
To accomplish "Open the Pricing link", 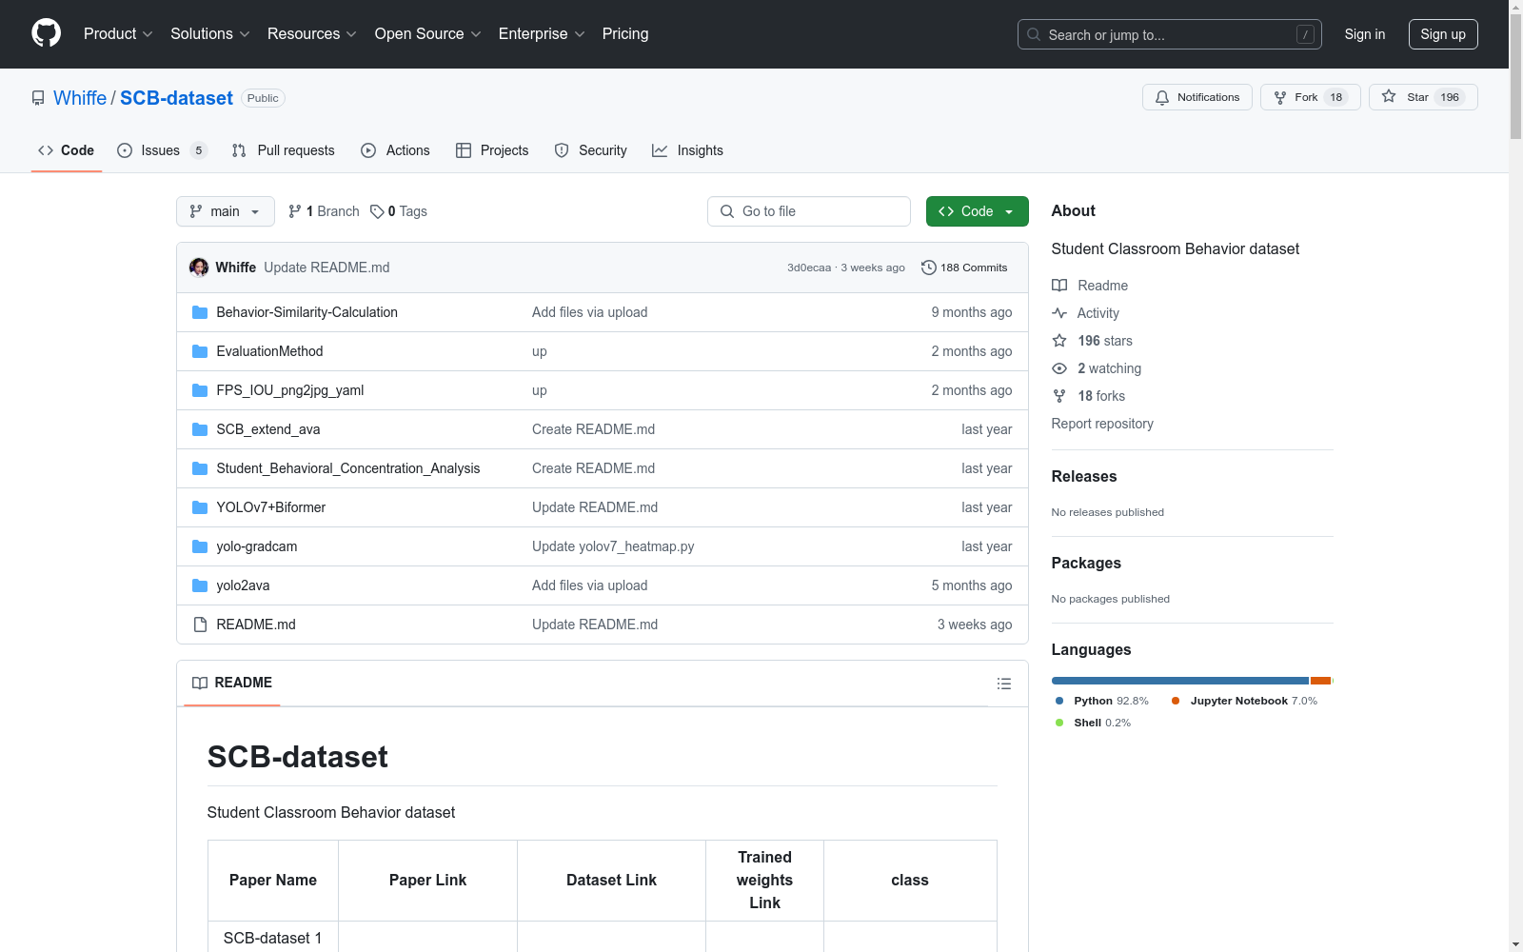I will click(x=625, y=34).
